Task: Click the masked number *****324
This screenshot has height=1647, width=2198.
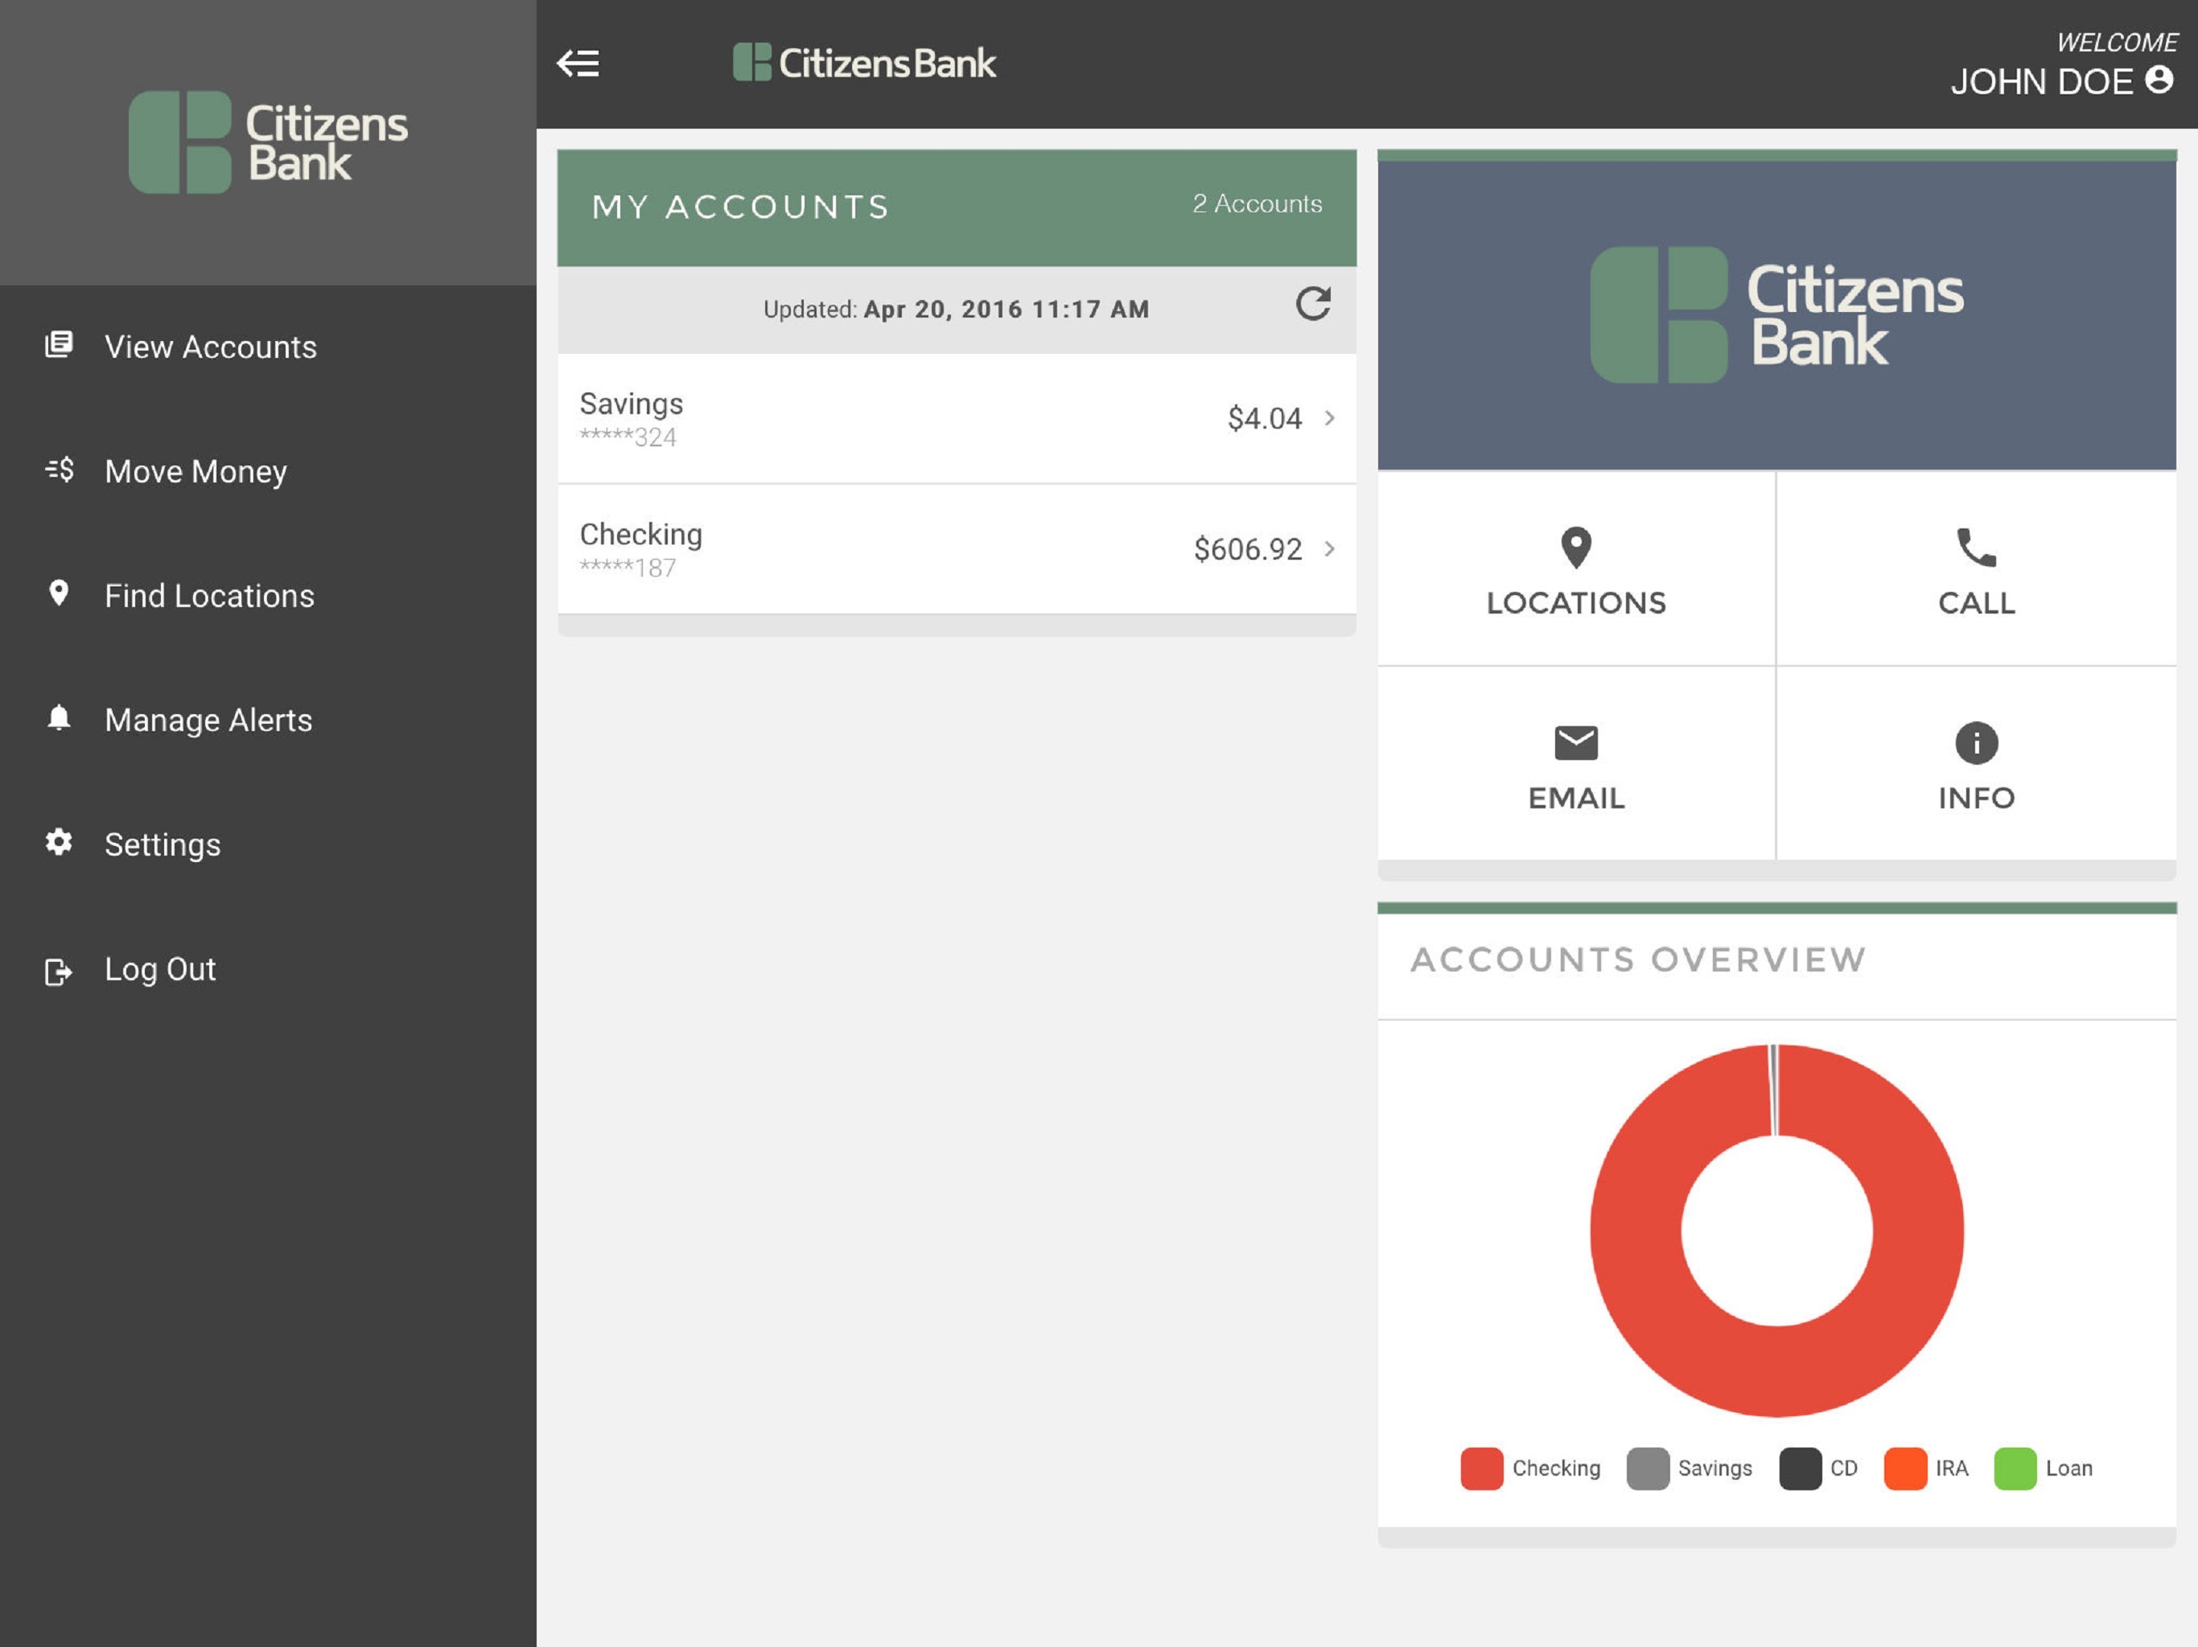Action: click(x=628, y=437)
